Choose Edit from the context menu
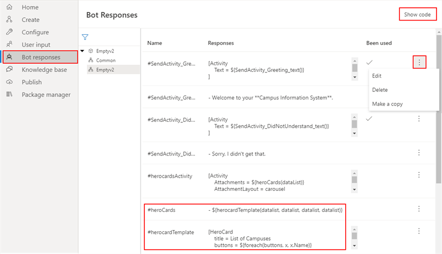 [377, 76]
